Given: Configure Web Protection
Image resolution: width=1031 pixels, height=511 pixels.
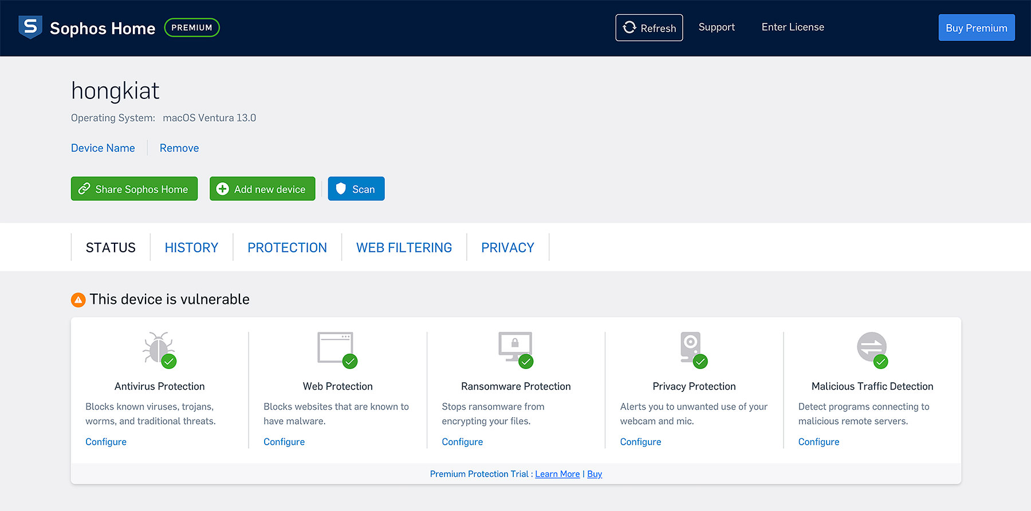Looking at the screenshot, I should tap(284, 442).
